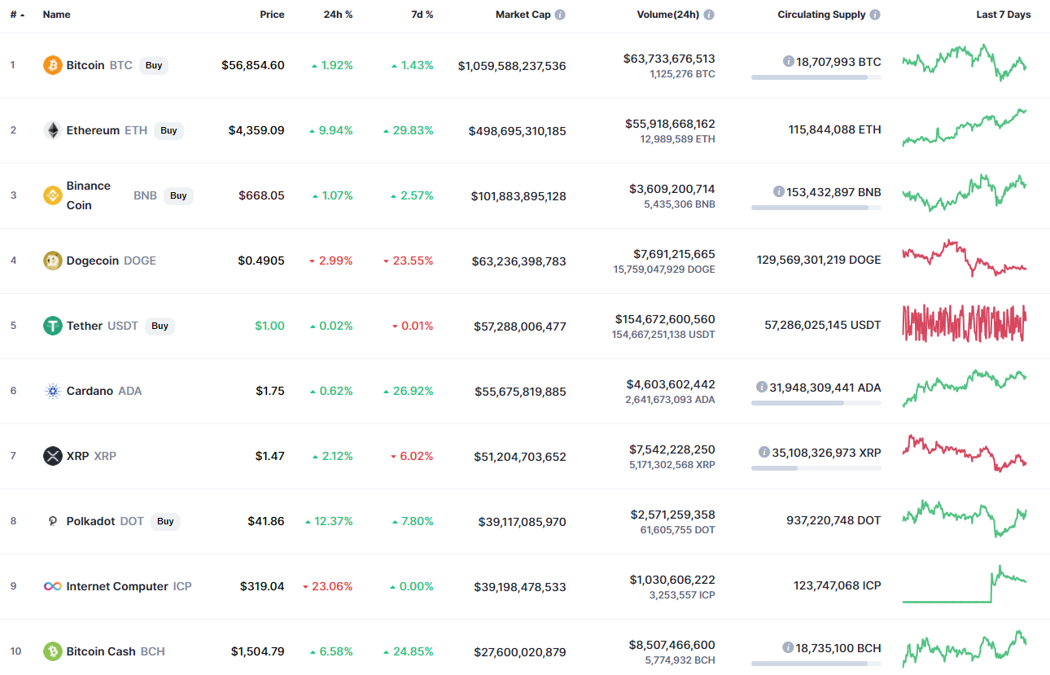Click the Bitcoin coin logo
1050x675 pixels.
tap(52, 65)
